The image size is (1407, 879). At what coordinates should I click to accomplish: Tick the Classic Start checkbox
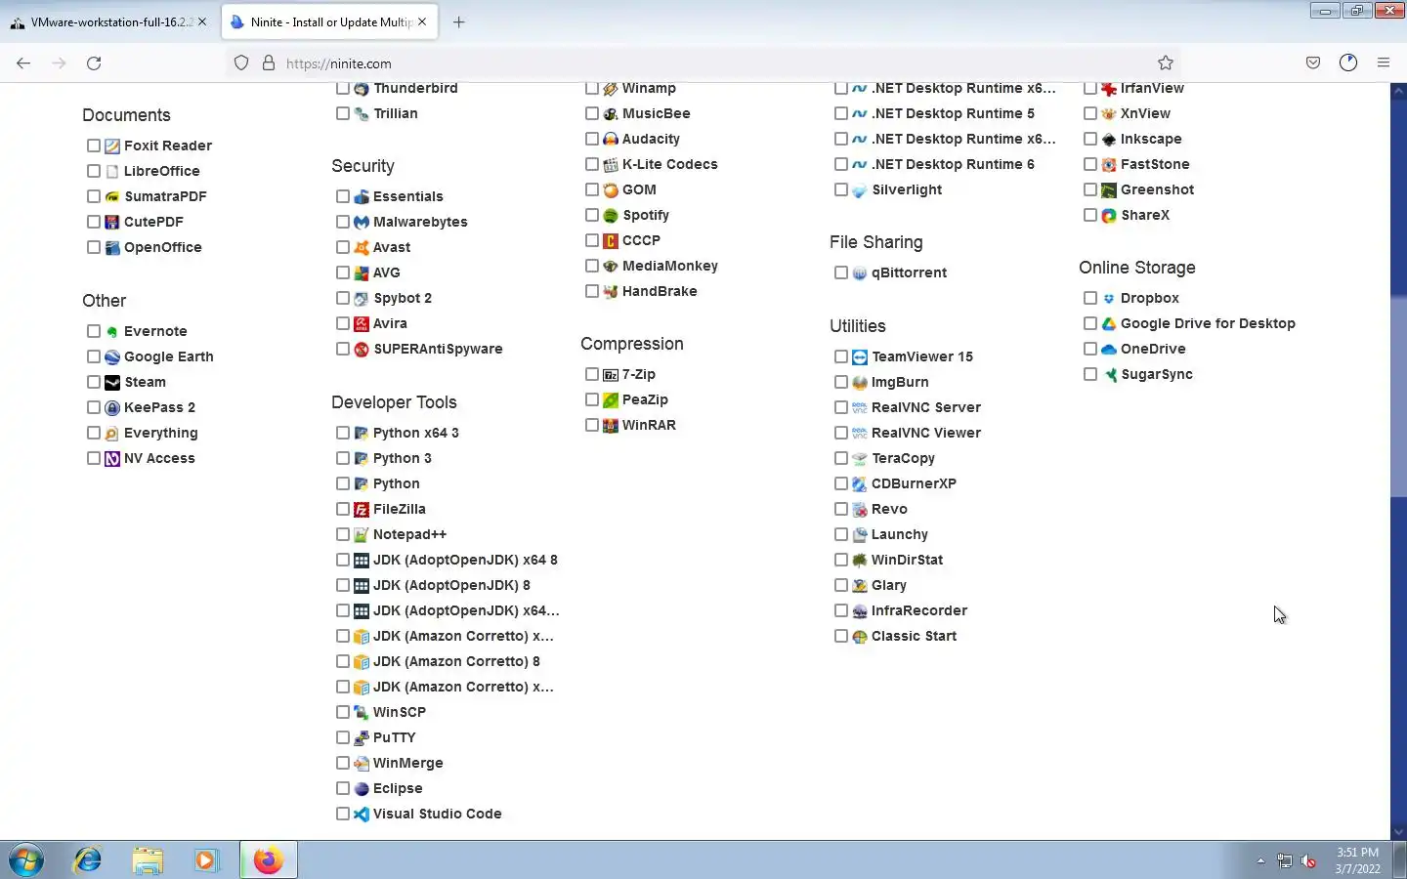point(841,636)
